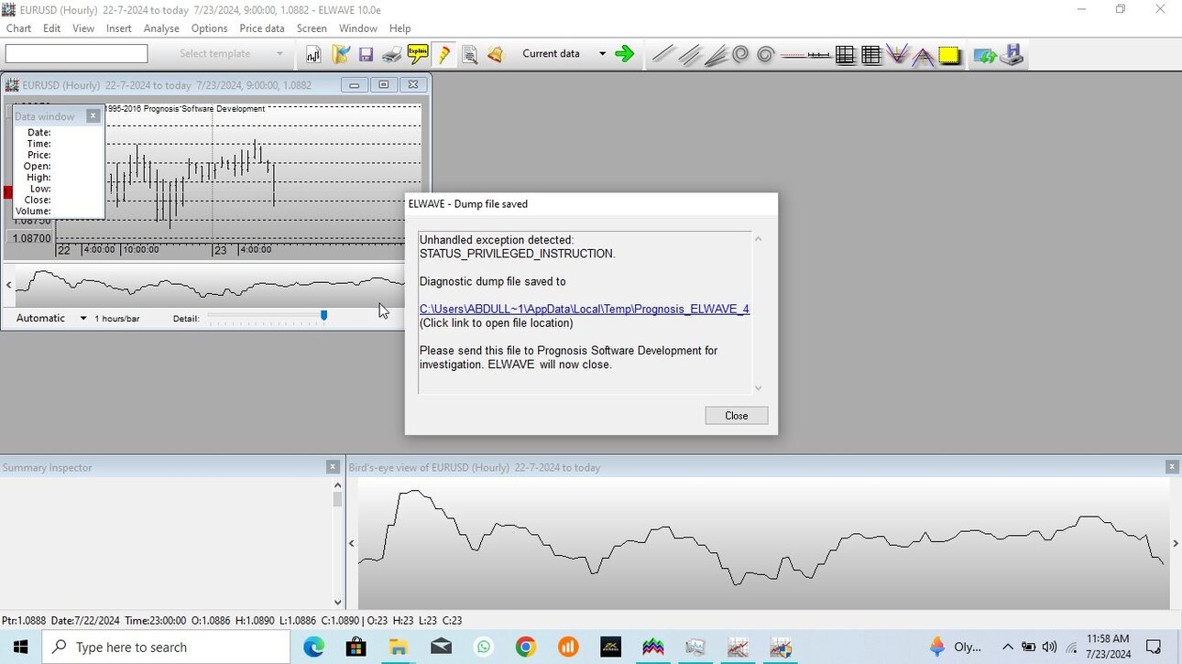Click the empty input field left of Select template
This screenshot has width=1182, height=664.
(76, 54)
